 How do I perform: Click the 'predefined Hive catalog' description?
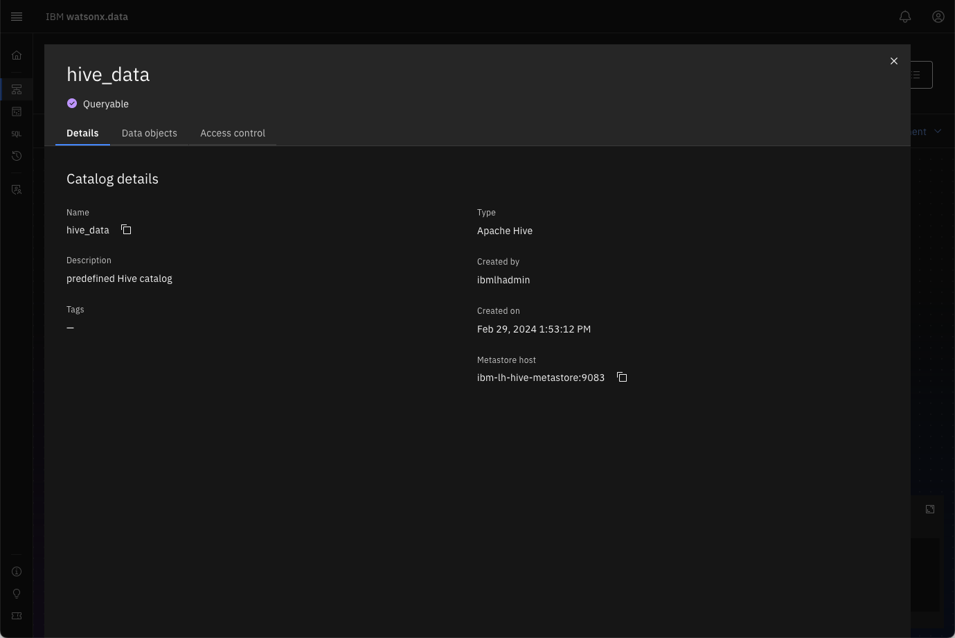[119, 278]
